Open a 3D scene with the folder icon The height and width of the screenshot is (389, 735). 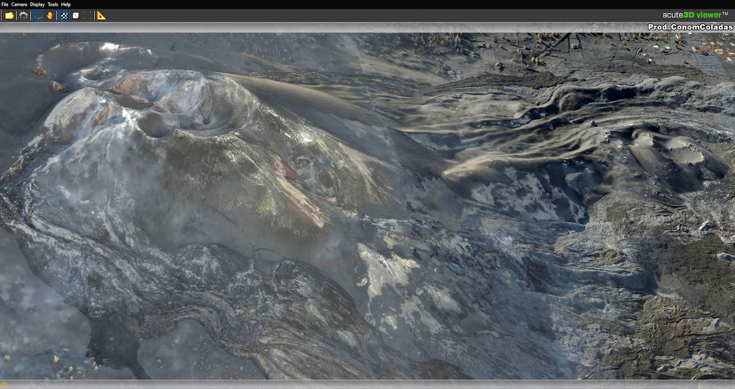(10, 15)
